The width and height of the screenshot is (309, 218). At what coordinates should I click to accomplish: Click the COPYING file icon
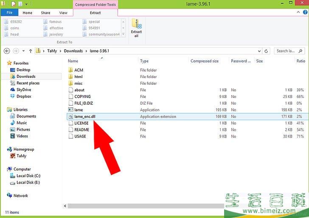coord(71,97)
